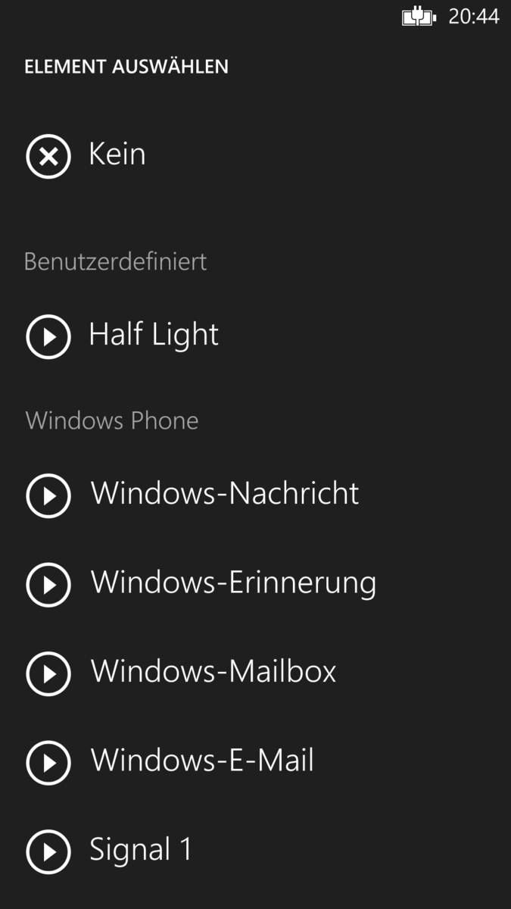Click the Benutzerdefiniert section header
This screenshot has height=909, width=511.
pyautogui.click(x=115, y=262)
